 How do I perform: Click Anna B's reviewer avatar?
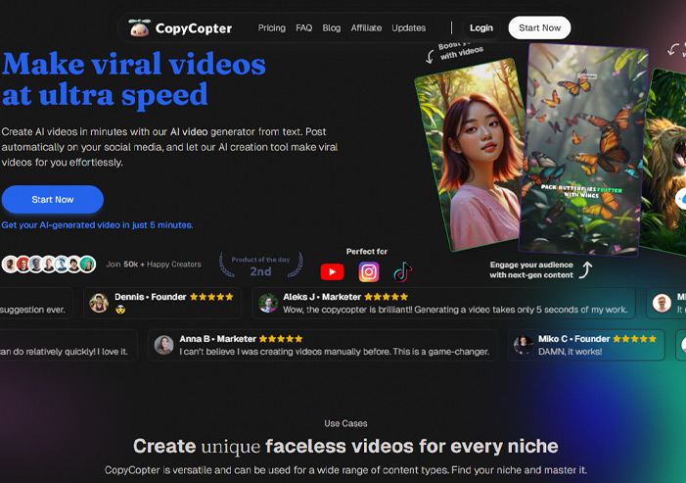pyautogui.click(x=163, y=345)
